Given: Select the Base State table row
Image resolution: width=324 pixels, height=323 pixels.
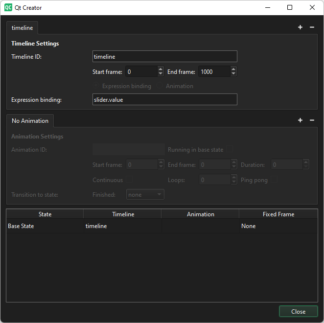Looking at the screenshot, I should click(x=44, y=226).
